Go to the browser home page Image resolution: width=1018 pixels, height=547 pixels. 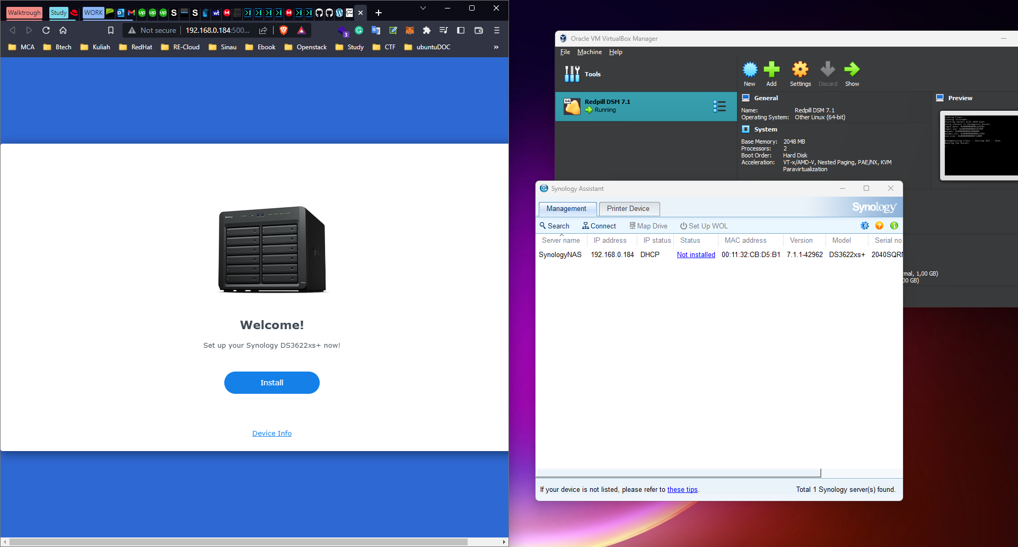(63, 30)
